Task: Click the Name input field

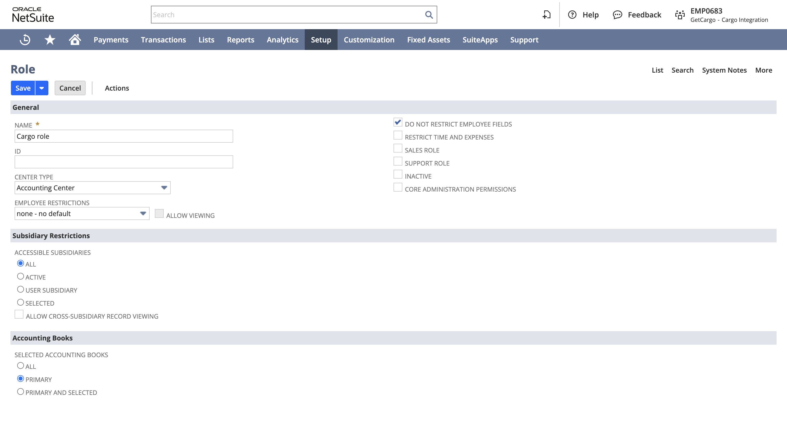Action: (124, 136)
